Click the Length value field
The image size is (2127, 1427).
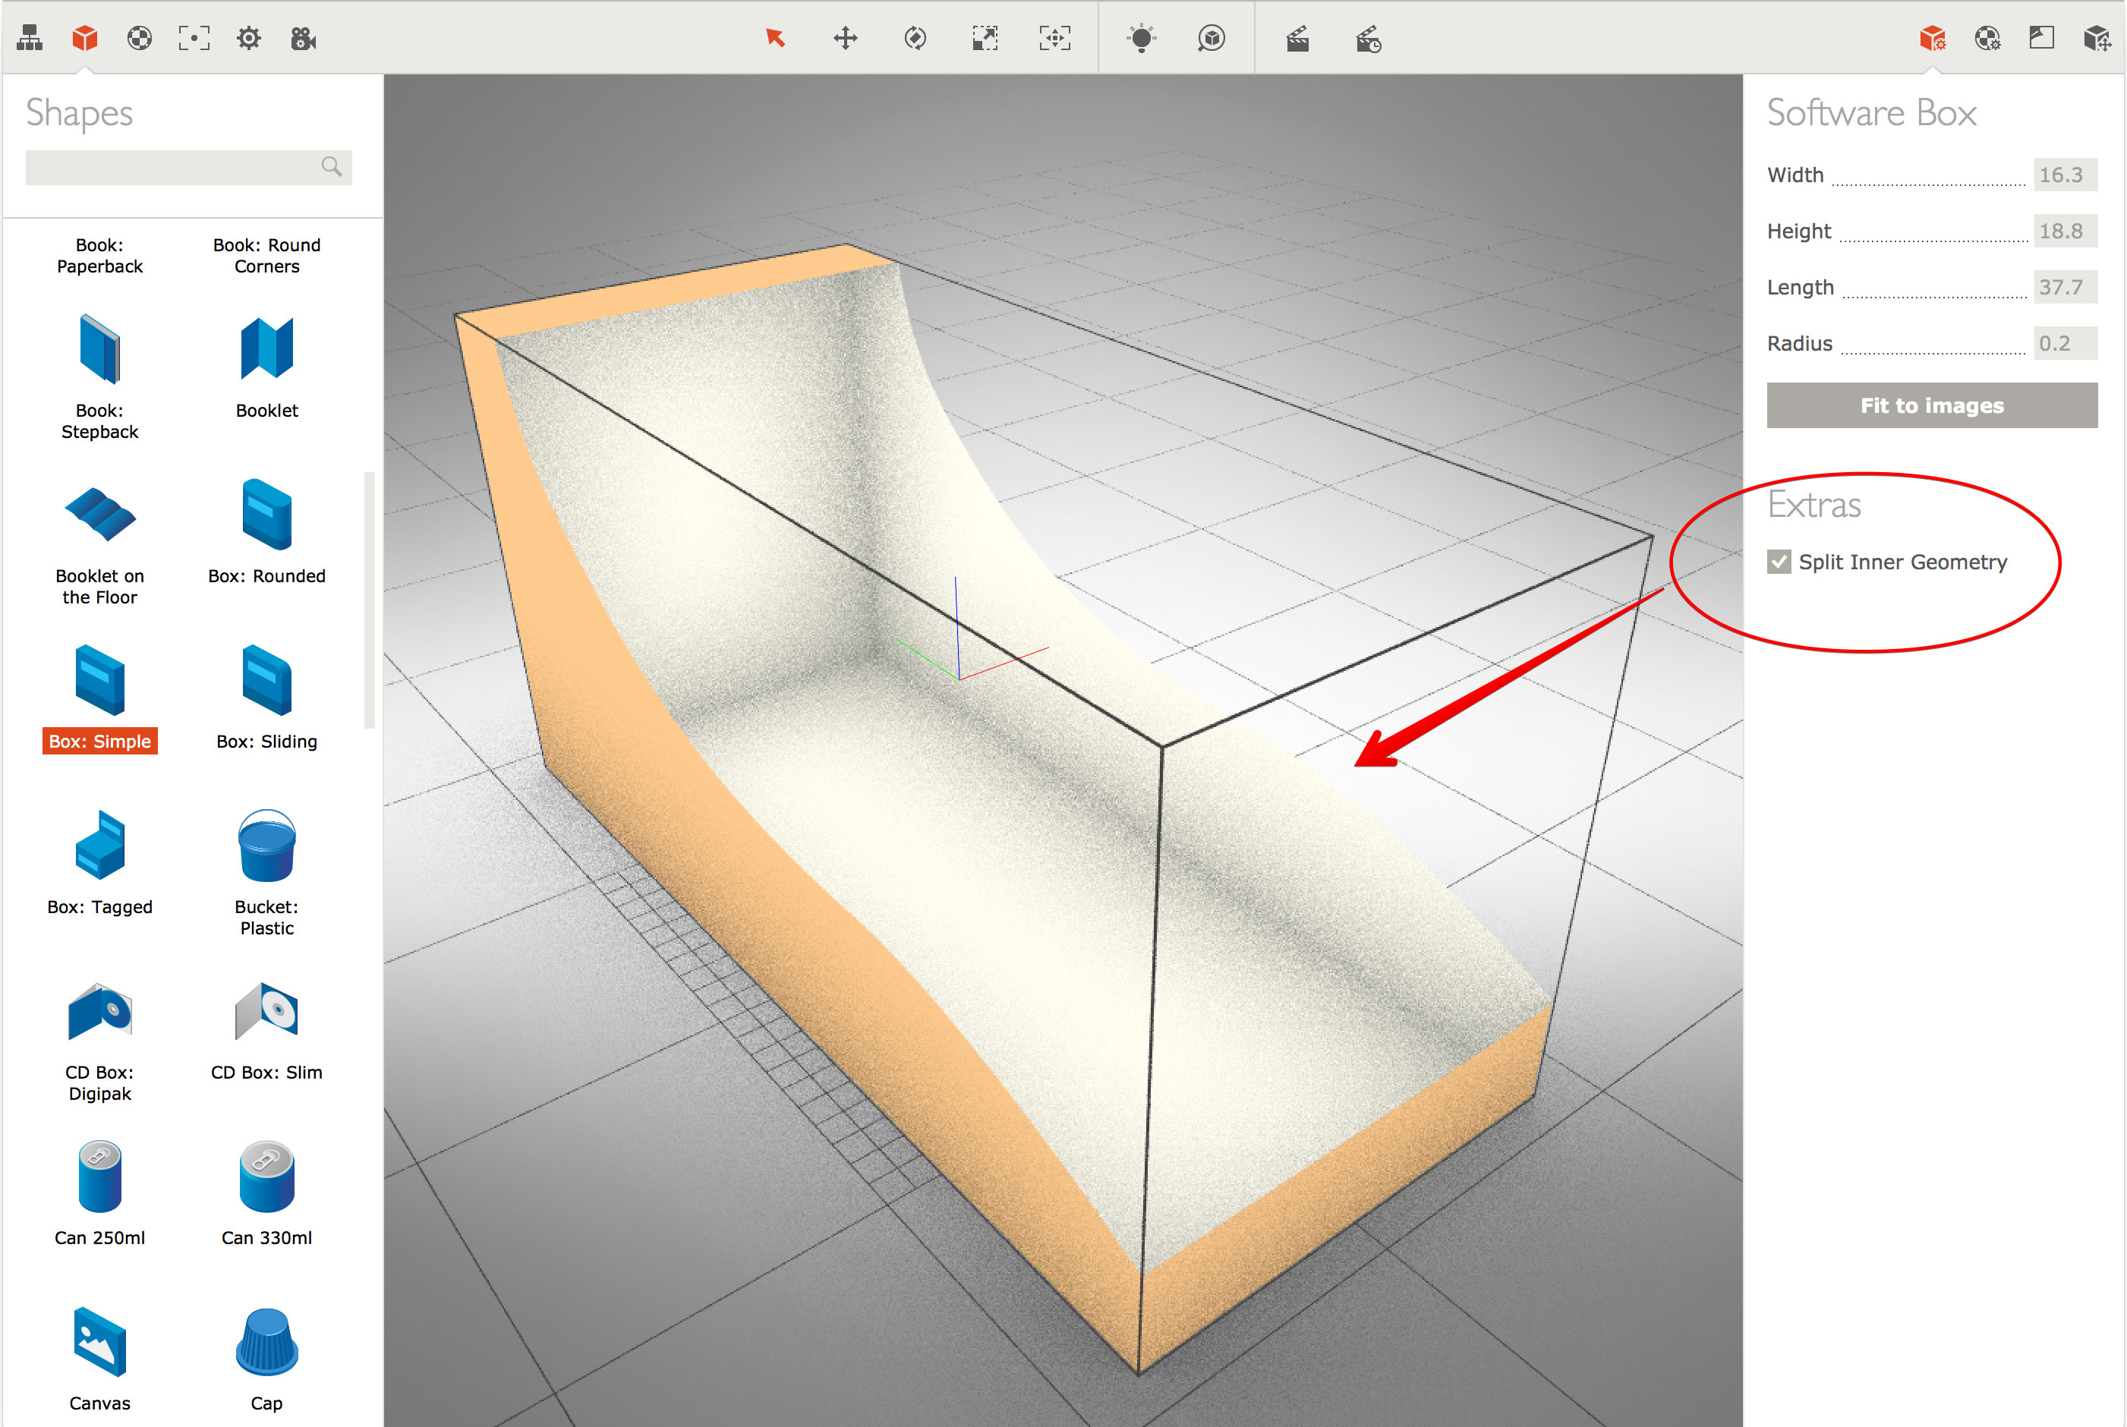[x=2065, y=288]
